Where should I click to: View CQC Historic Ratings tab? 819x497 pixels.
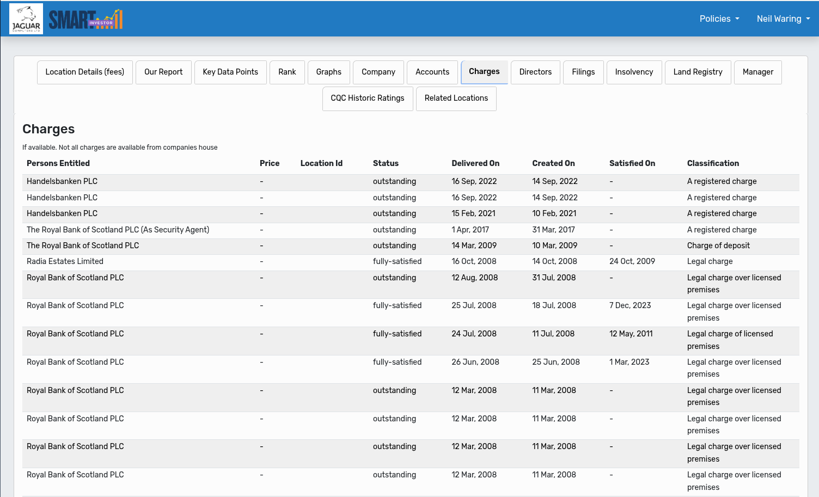368,99
